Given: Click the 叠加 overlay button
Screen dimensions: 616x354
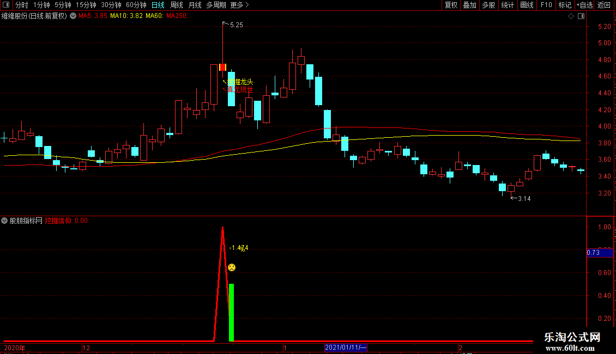Looking at the screenshot, I should [469, 5].
